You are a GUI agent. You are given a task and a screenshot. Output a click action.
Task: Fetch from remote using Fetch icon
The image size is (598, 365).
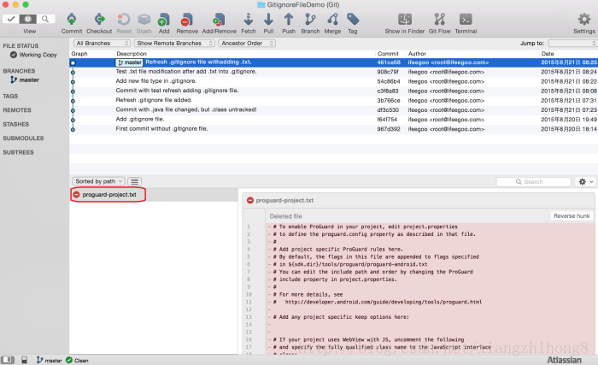point(249,19)
